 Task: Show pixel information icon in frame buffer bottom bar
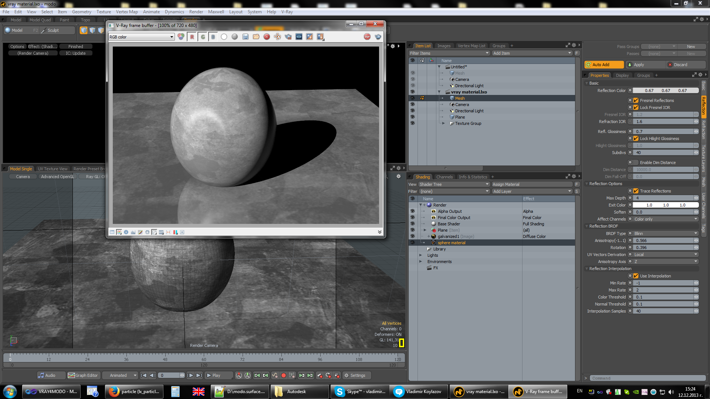pyautogui.click(x=126, y=232)
